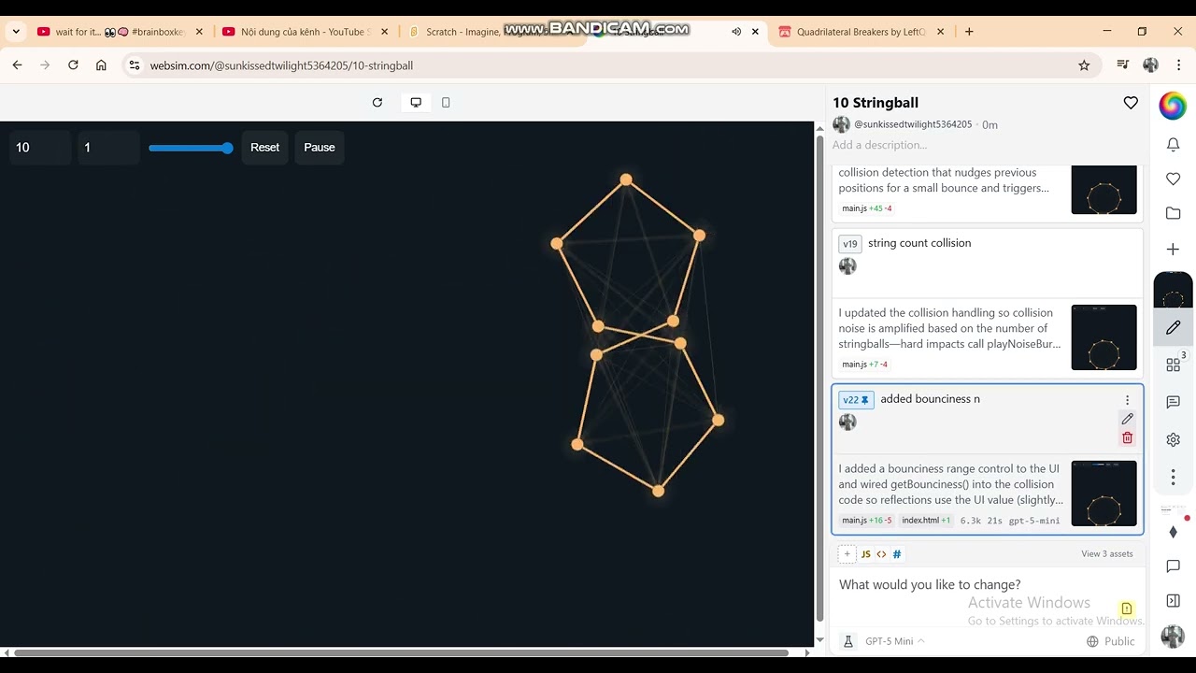Toggle Public visibility setting
This screenshot has width=1196, height=673.
pyautogui.click(x=1111, y=641)
